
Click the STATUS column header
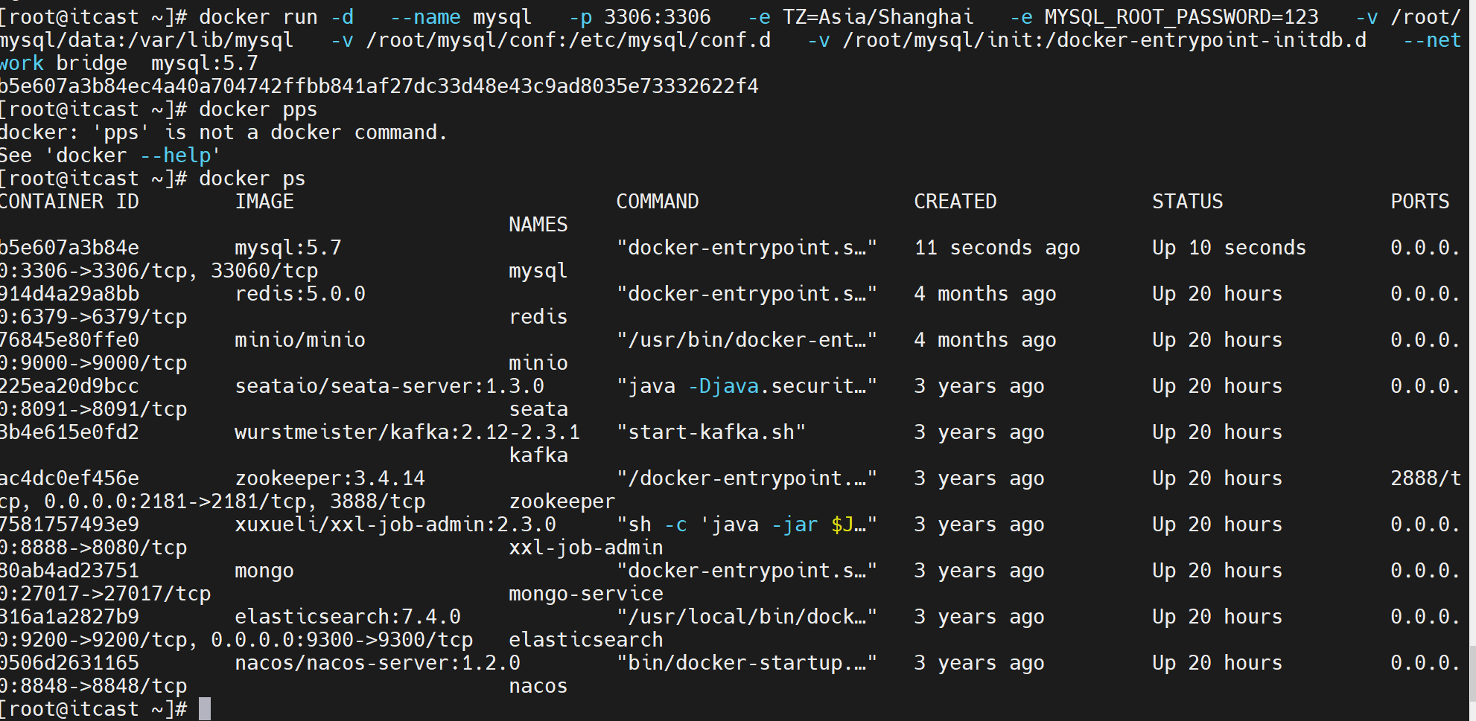tap(1187, 201)
